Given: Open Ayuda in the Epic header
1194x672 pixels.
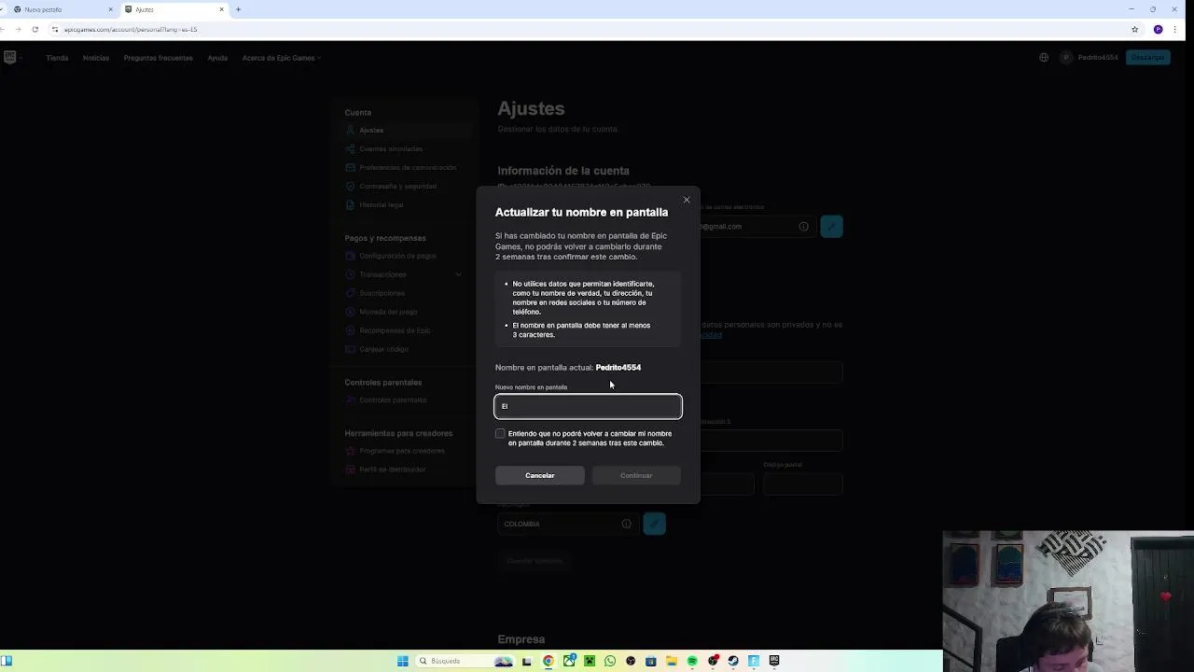Looking at the screenshot, I should click(217, 58).
